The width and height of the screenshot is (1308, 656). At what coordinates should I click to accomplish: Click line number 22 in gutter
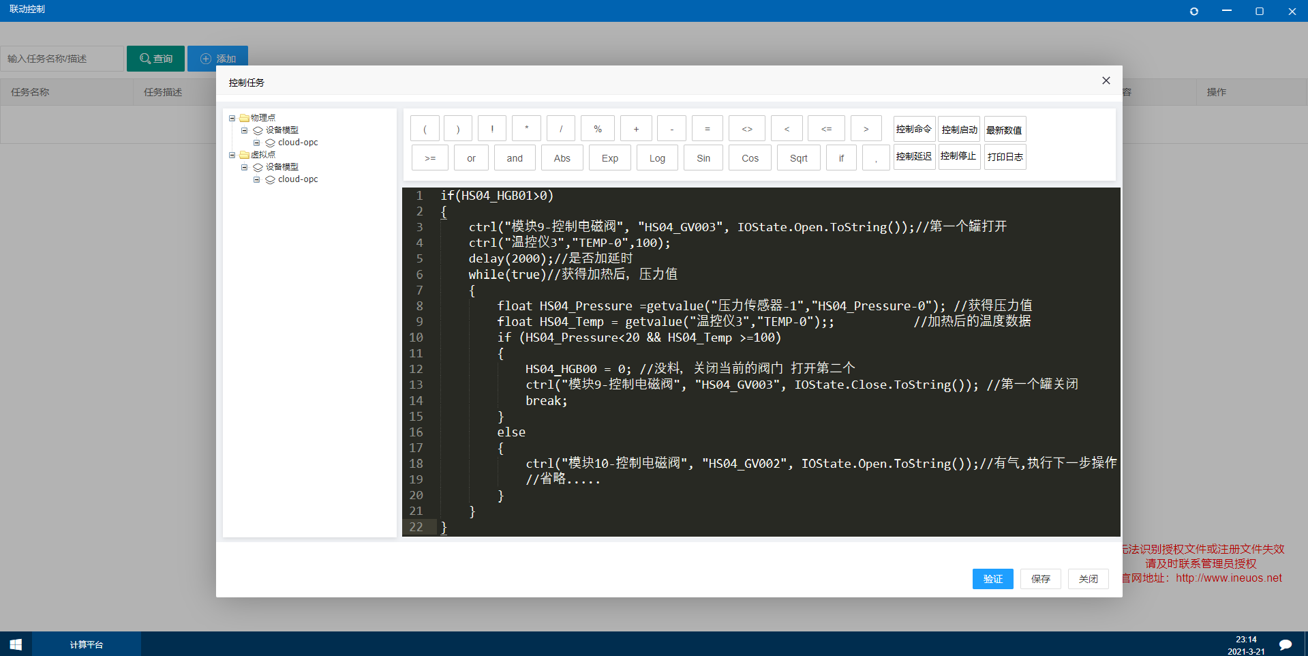[416, 527]
